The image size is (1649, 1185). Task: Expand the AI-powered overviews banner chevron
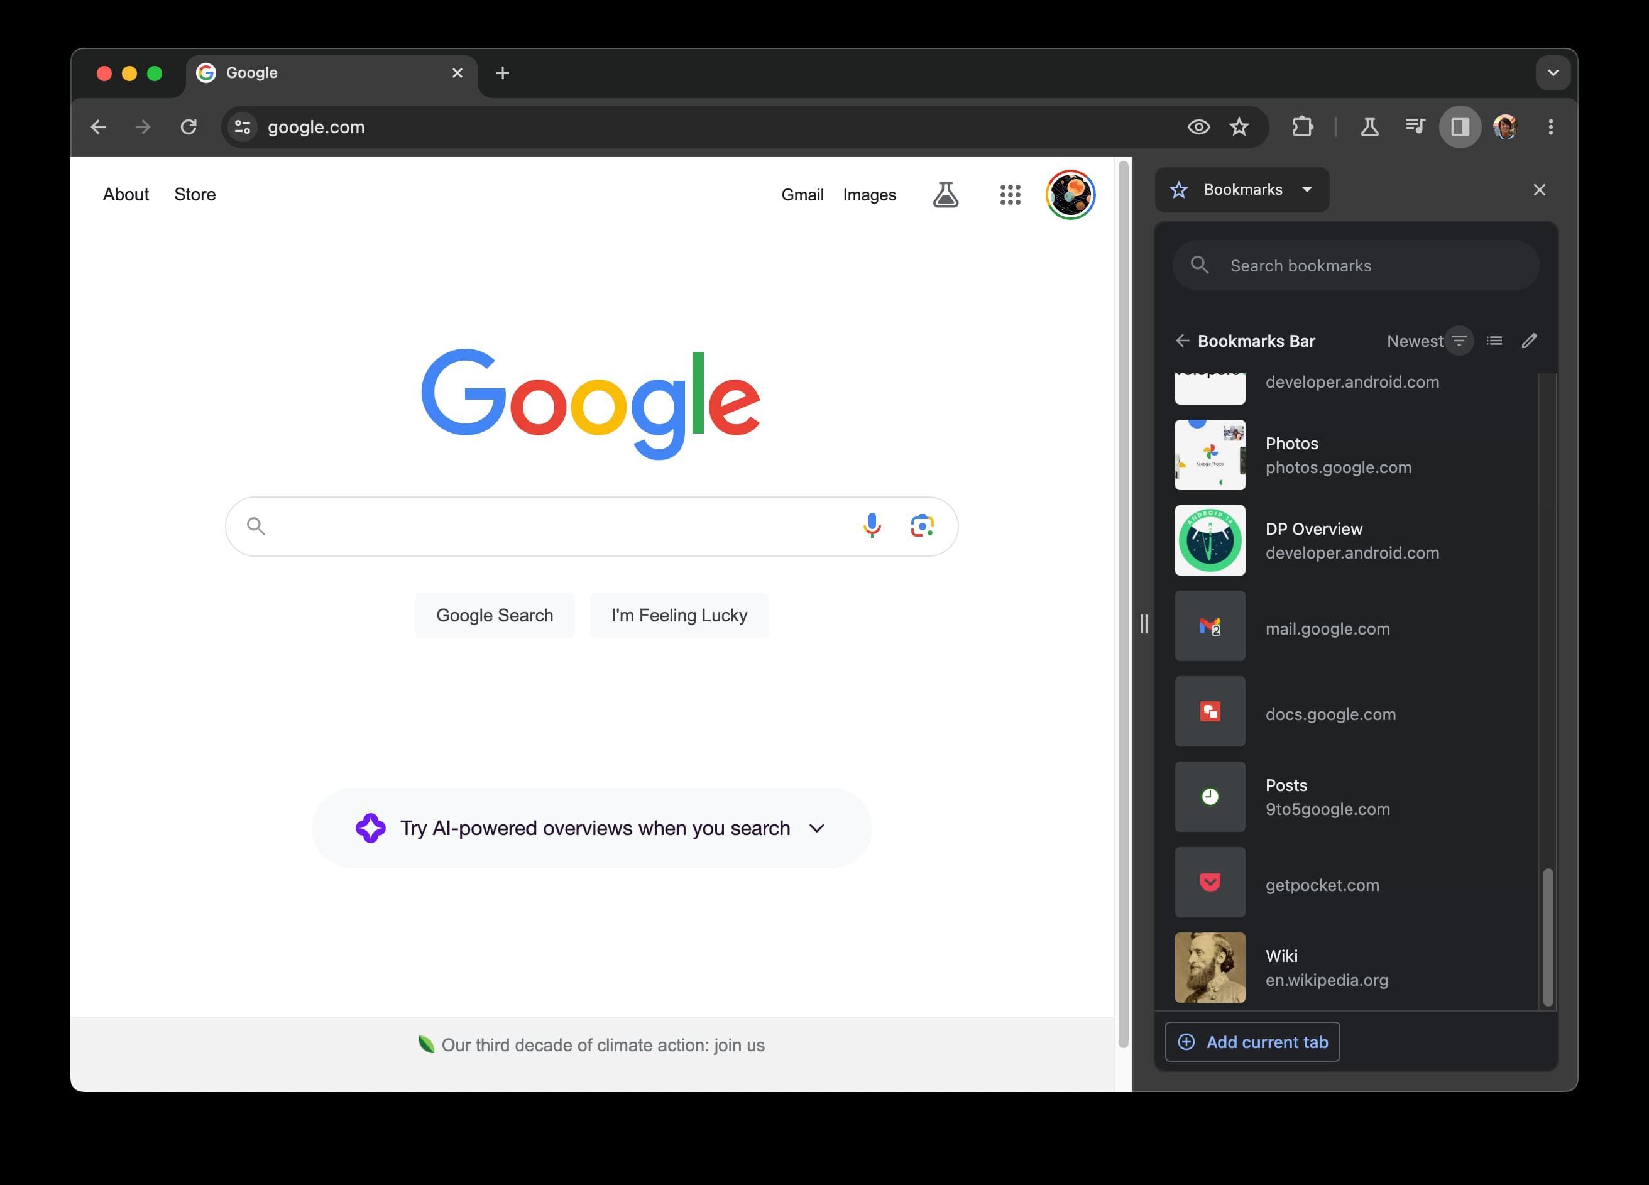[x=816, y=828]
